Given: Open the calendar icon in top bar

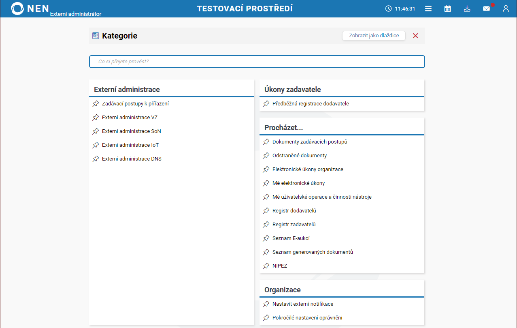Looking at the screenshot, I should tap(447, 9).
